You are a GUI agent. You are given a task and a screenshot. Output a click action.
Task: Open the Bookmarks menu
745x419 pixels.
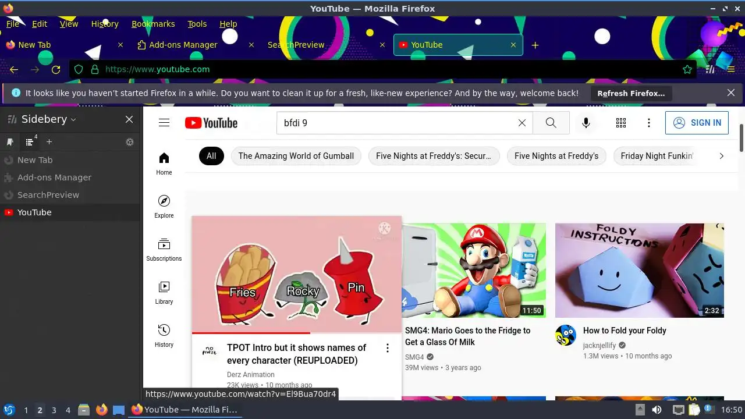[x=153, y=24]
